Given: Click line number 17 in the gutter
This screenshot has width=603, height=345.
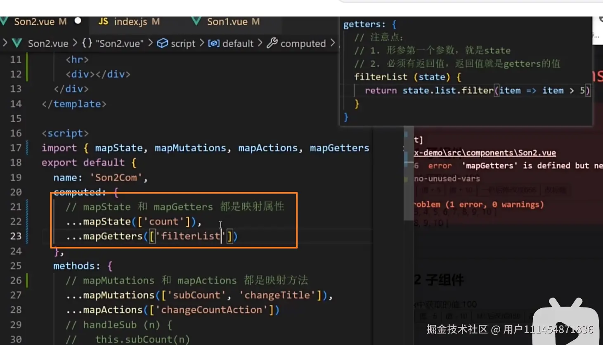Looking at the screenshot, I should click(16, 148).
